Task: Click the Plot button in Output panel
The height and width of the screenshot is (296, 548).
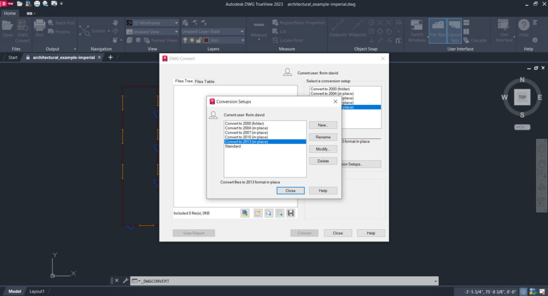Action: click(40, 29)
